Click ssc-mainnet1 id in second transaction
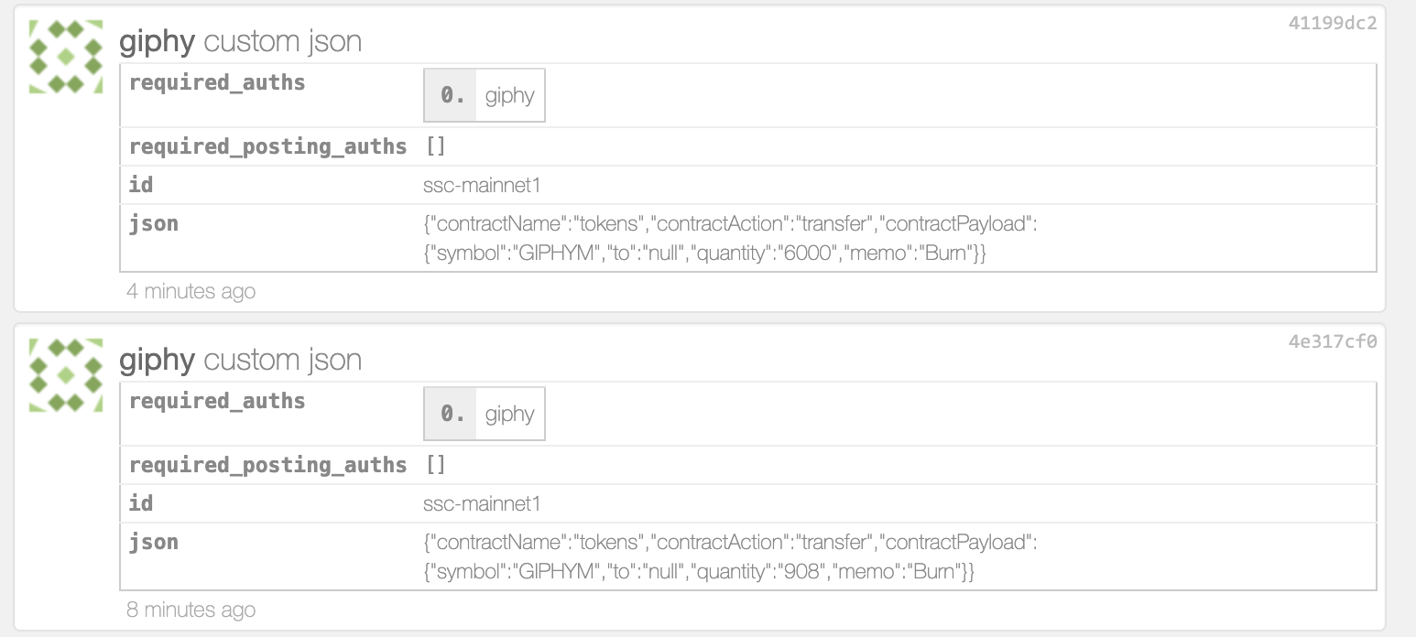Viewport: 1416px width, 637px height. tap(482, 503)
